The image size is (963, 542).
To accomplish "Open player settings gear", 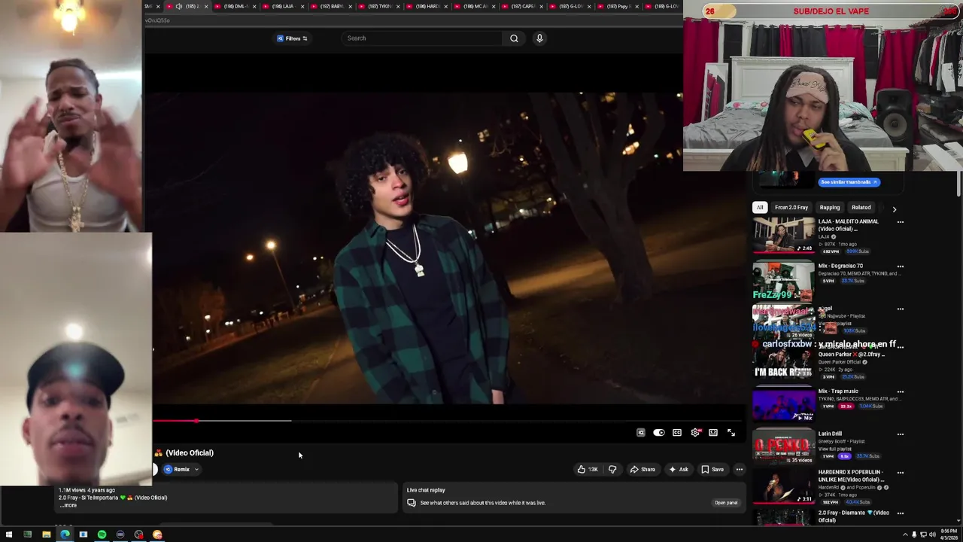I will pos(695,433).
